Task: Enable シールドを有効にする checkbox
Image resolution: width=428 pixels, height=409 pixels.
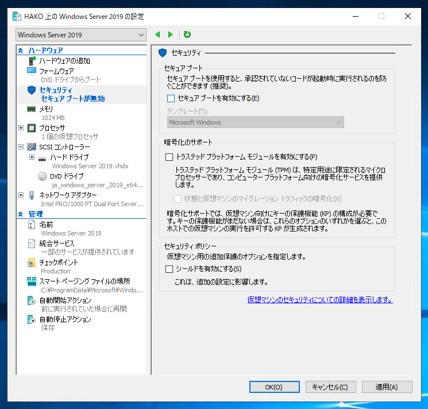Action: click(169, 269)
